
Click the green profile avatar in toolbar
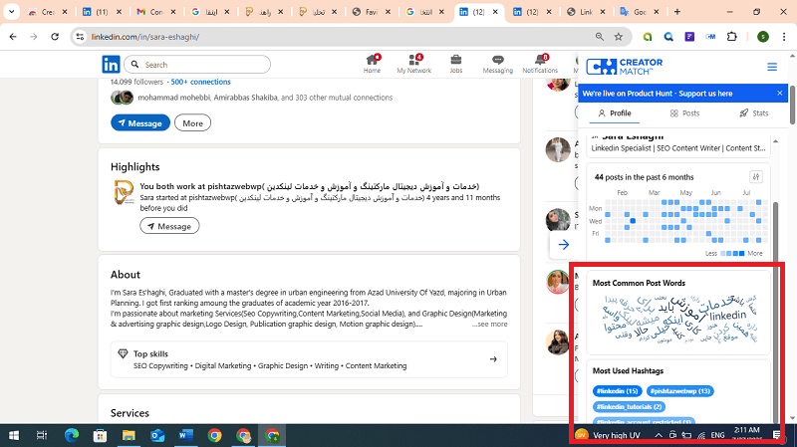coord(763,37)
